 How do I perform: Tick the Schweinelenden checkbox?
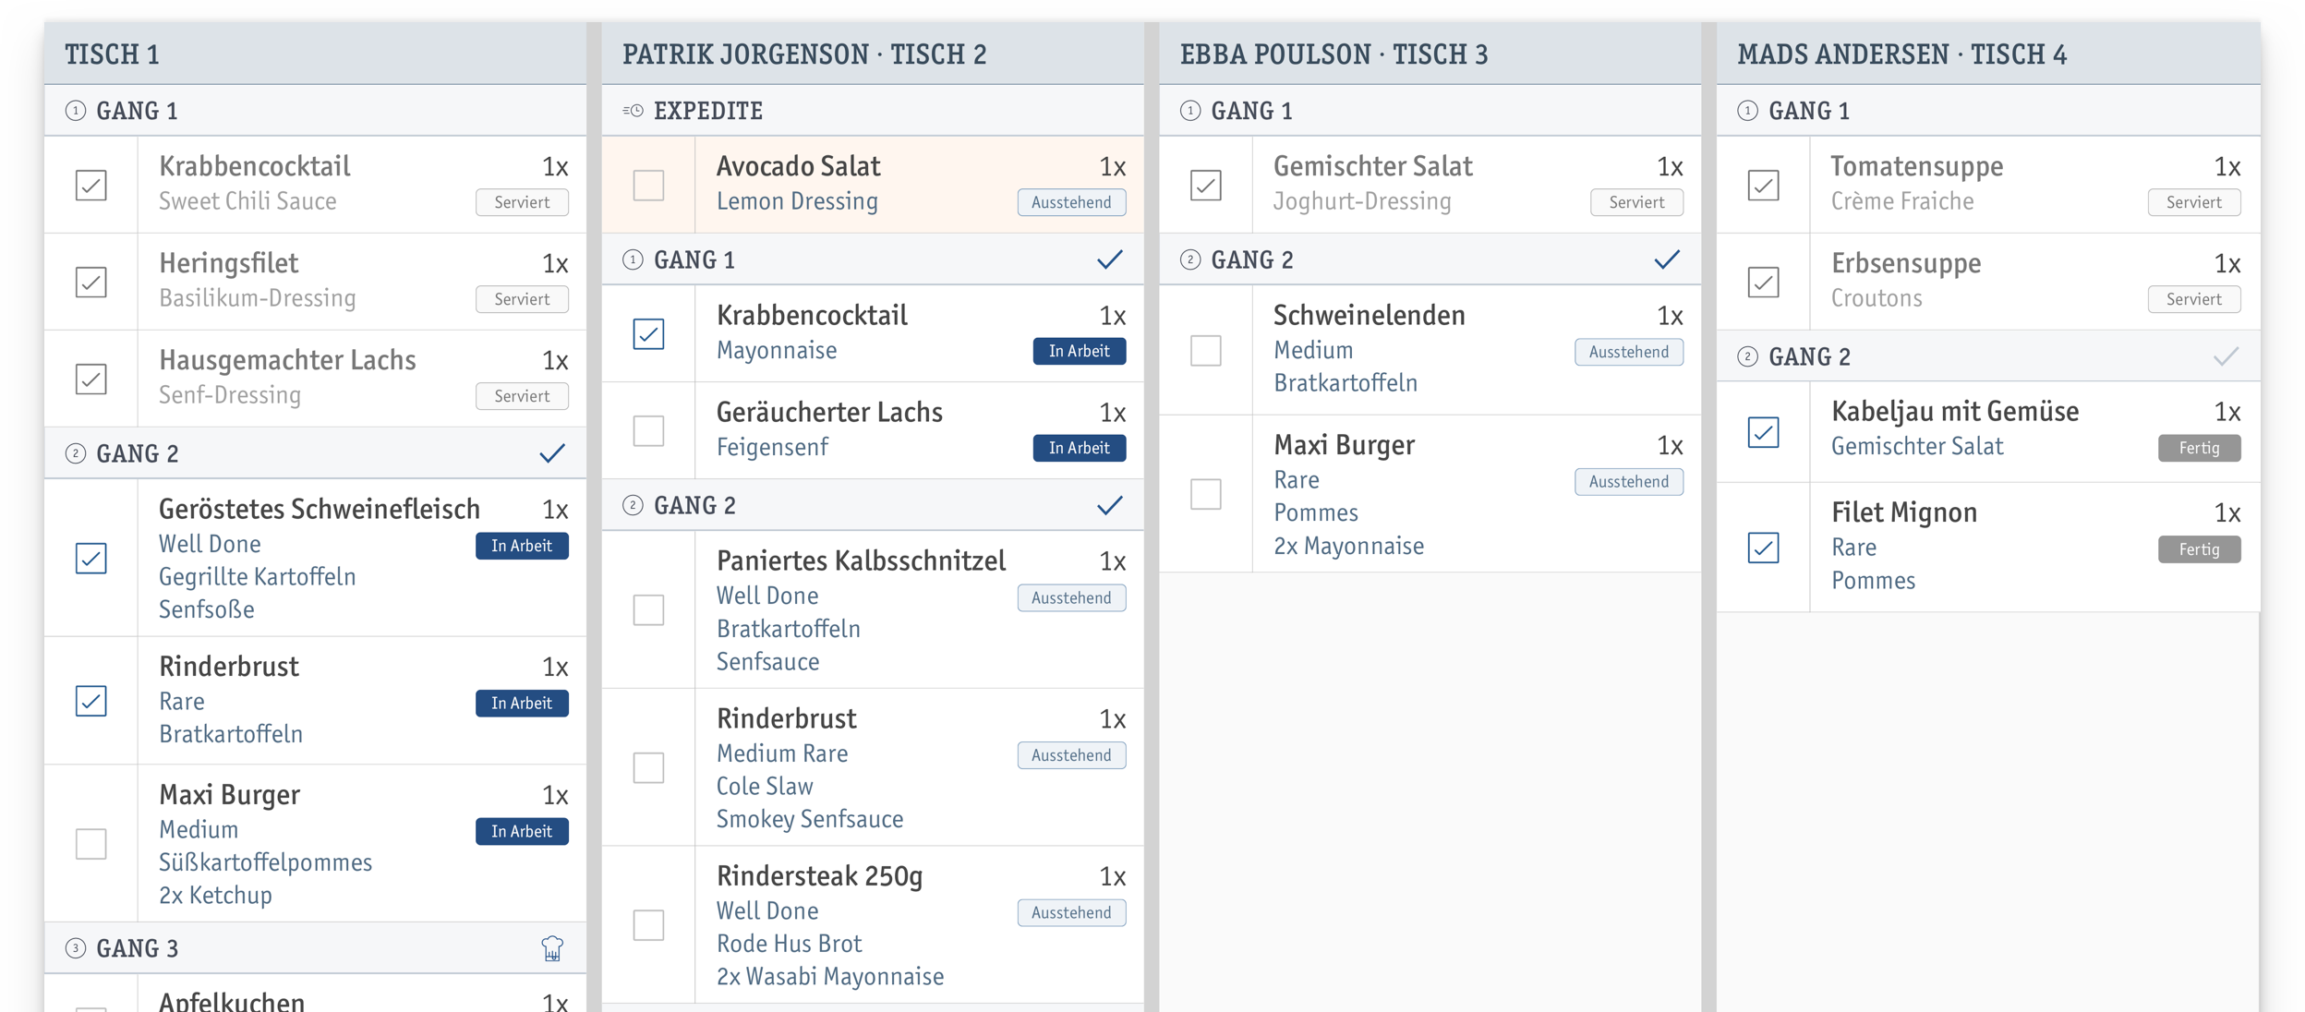tap(1205, 351)
